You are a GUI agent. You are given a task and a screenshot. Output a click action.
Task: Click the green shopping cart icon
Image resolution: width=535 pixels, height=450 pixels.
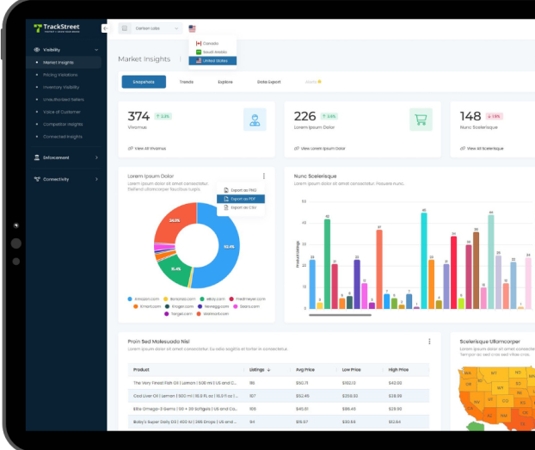tap(421, 120)
